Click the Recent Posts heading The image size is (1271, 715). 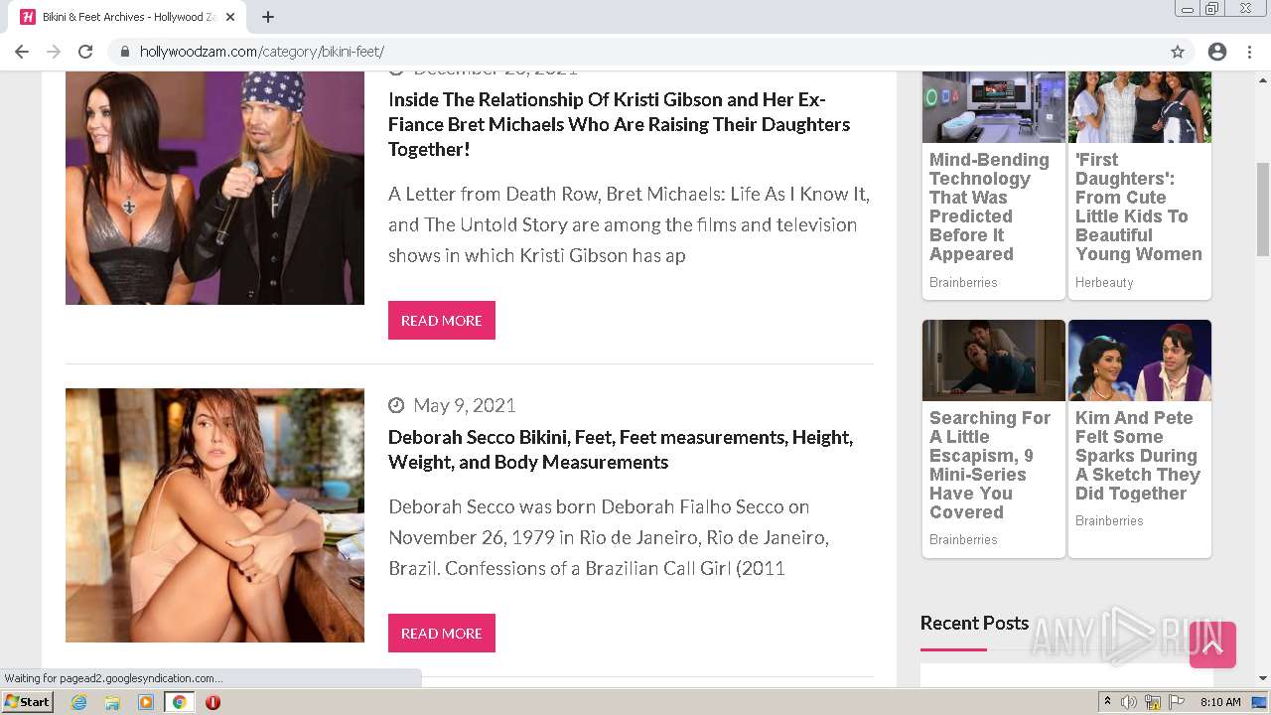[974, 624]
